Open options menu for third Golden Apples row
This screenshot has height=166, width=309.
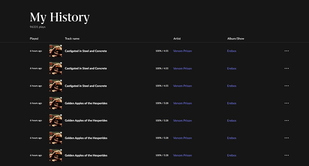click(x=287, y=138)
